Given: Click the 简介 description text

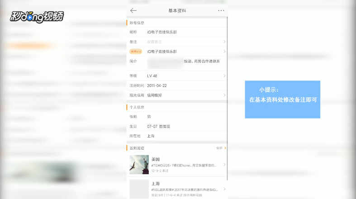Looking at the screenshot, I should coord(184,63).
